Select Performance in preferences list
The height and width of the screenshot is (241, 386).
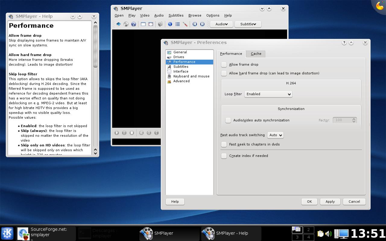coord(189,62)
